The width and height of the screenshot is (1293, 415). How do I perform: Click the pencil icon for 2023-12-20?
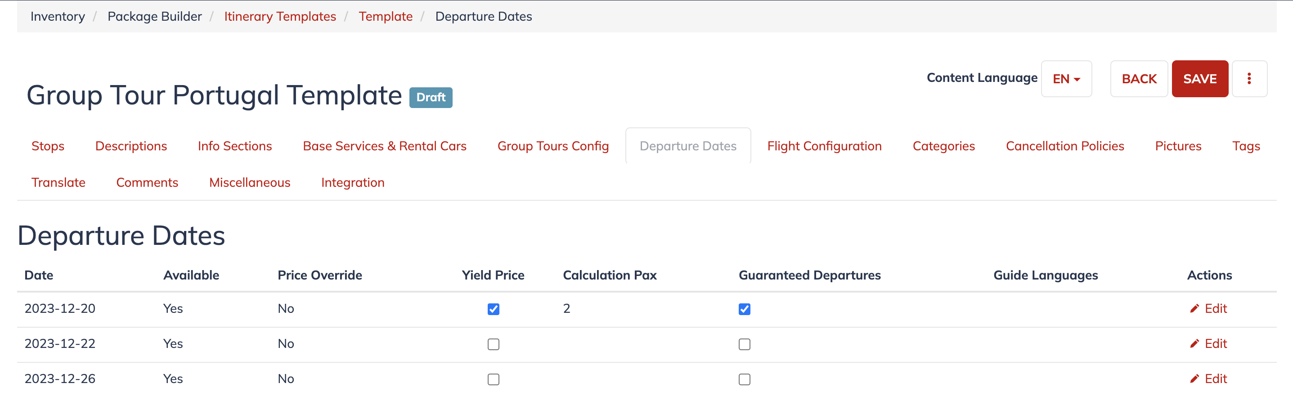(1194, 308)
